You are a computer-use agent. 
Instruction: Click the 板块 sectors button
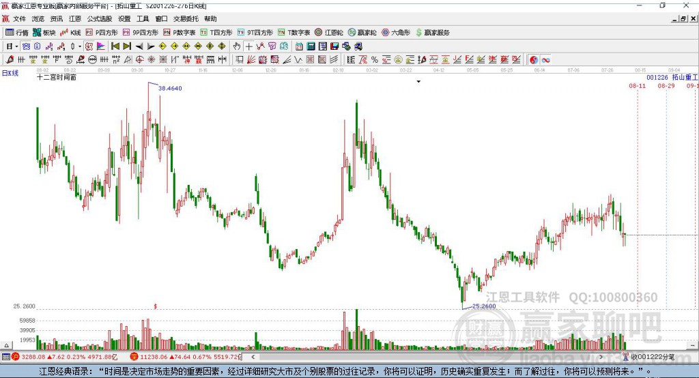(44, 33)
